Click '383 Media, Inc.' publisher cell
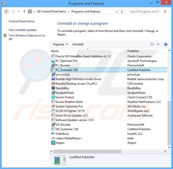The height and width of the screenshot is (169, 173). pyautogui.click(x=137, y=106)
